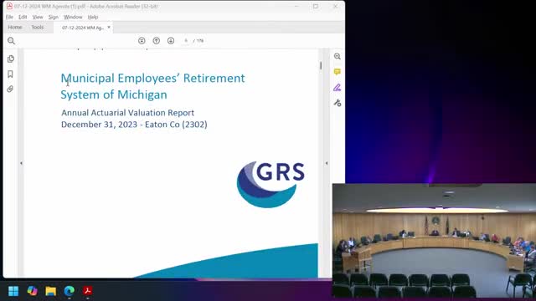Image resolution: width=536 pixels, height=301 pixels.
Task: Open Microsoft Edge from the taskbar
Action: [x=69, y=291]
